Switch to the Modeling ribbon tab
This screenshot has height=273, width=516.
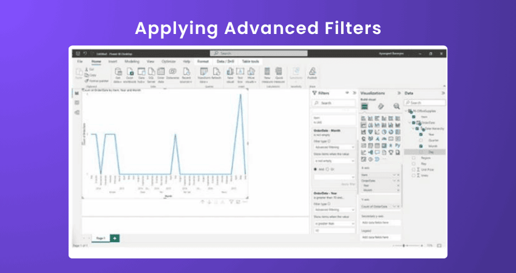(x=132, y=61)
